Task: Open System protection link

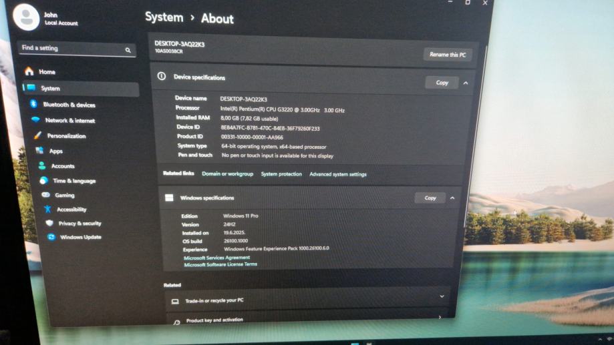Action: click(281, 174)
